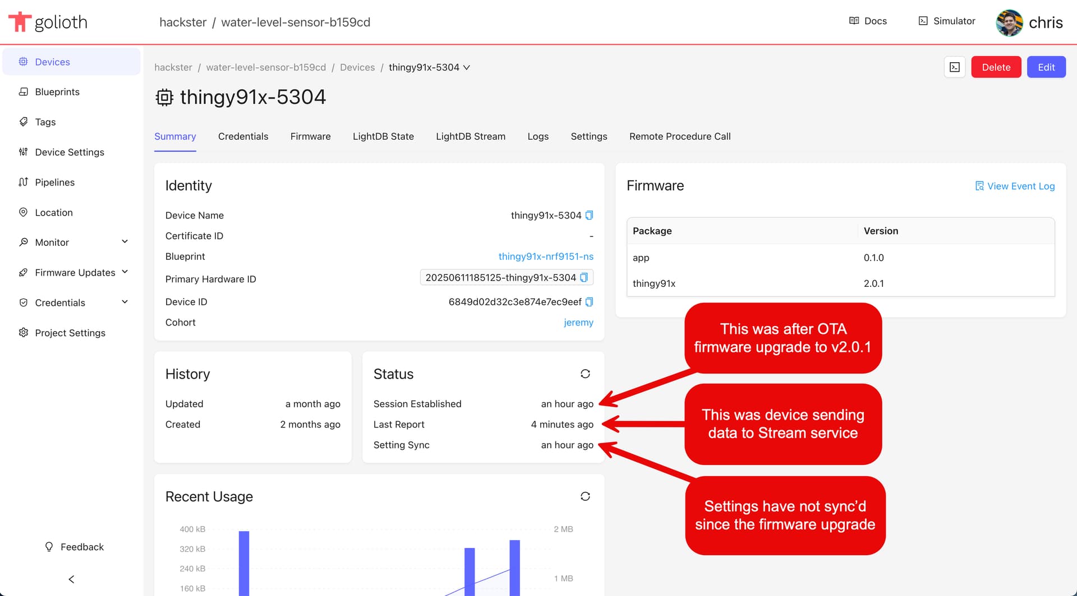This screenshot has height=596, width=1077.
Task: Open Device Settings in the sidebar
Action: tap(71, 152)
